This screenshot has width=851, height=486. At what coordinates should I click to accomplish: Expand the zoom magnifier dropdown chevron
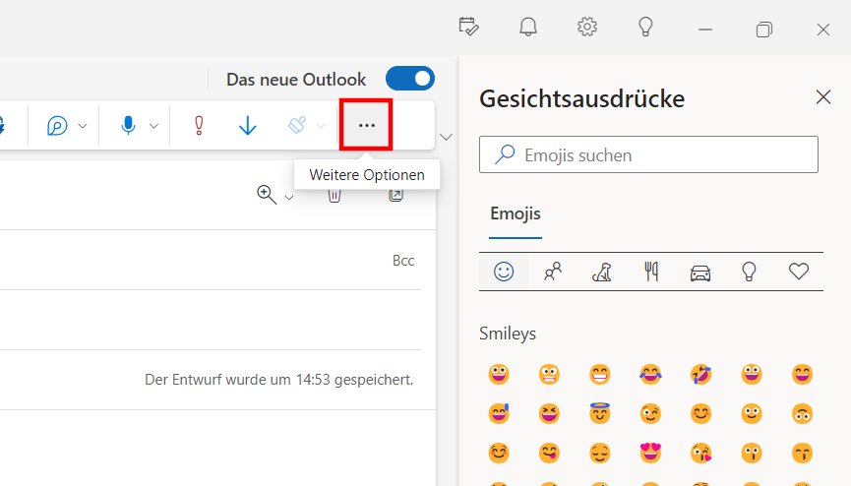[289, 198]
